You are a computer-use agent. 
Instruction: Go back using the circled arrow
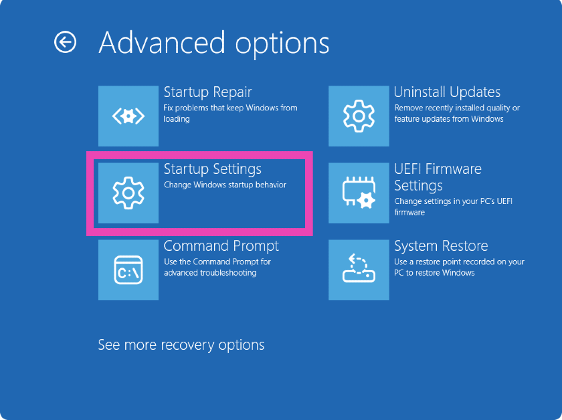click(65, 43)
